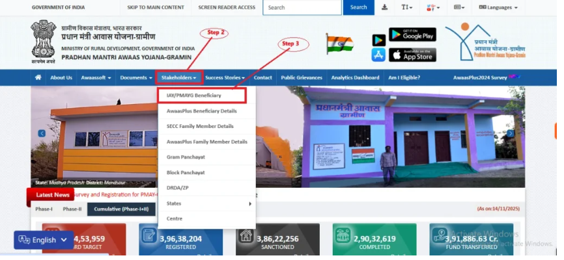This screenshot has width=564, height=260.
Task: Open the Public Grievances link
Action: click(x=302, y=78)
